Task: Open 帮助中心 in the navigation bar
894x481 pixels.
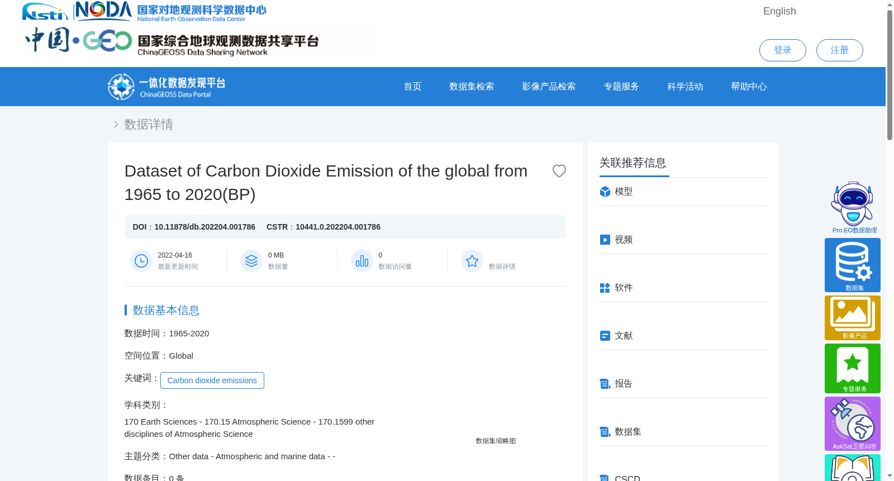Action: (x=749, y=87)
